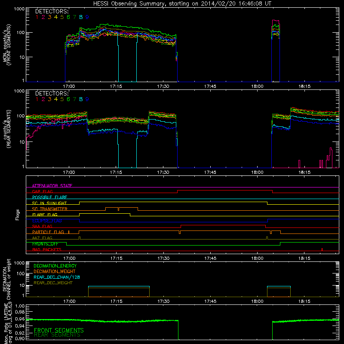Click the 18:15 tick label under front segments plot

click(304, 86)
